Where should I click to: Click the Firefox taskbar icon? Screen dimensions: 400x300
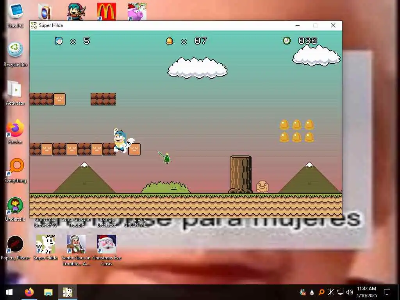pyautogui.click(x=29, y=292)
